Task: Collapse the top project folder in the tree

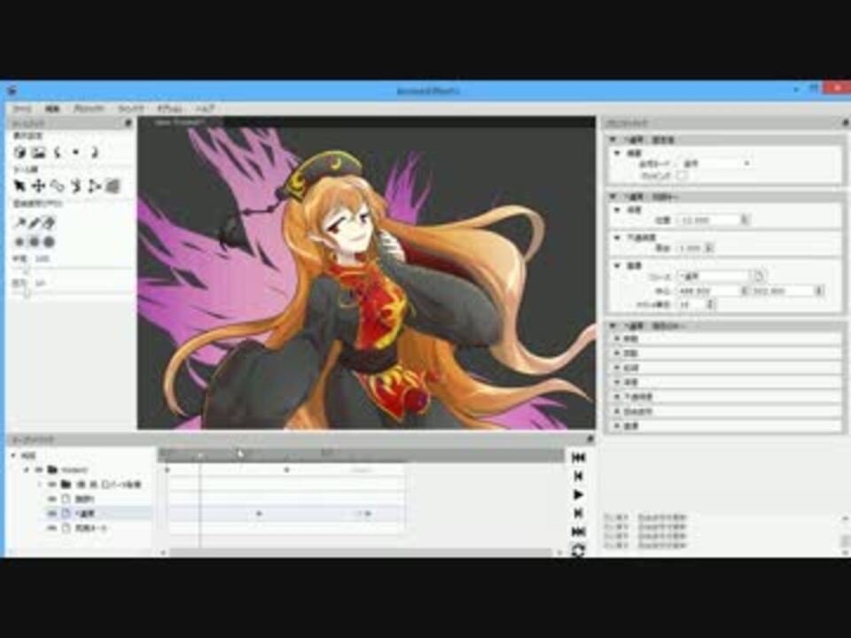Action: [27, 470]
